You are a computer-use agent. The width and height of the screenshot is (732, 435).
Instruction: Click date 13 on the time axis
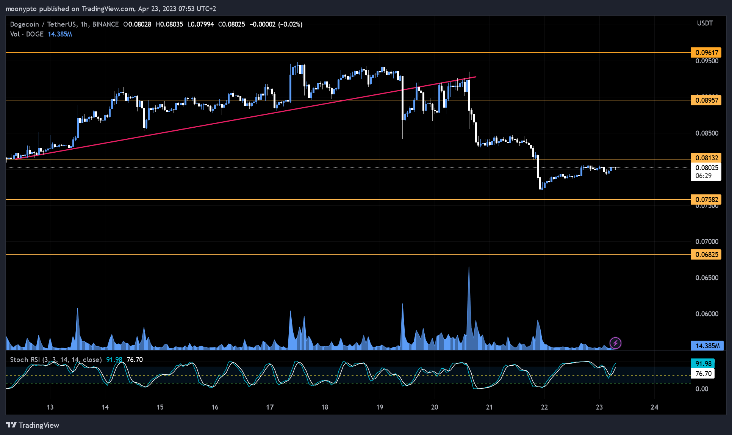[x=50, y=407]
